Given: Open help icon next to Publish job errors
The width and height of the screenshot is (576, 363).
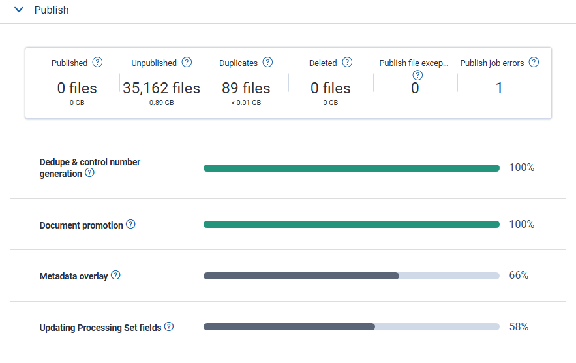Looking at the screenshot, I should coord(534,62).
